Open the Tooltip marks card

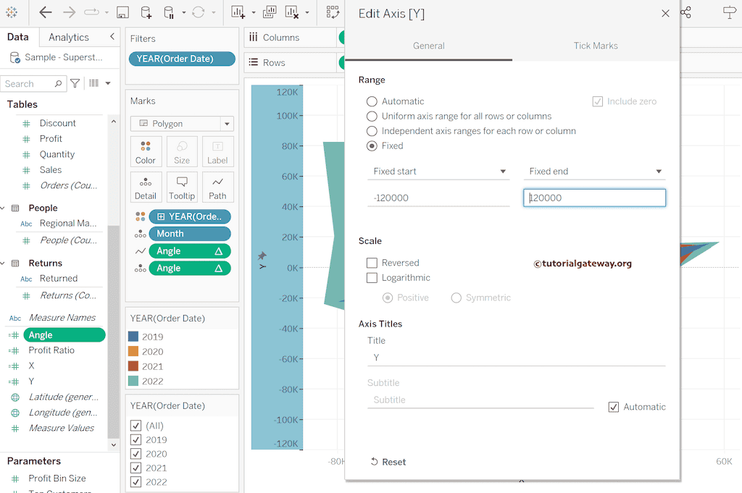click(x=182, y=187)
